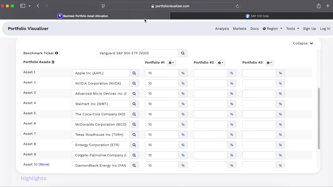Click Safari share icon

pyautogui.click(x=319, y=6)
